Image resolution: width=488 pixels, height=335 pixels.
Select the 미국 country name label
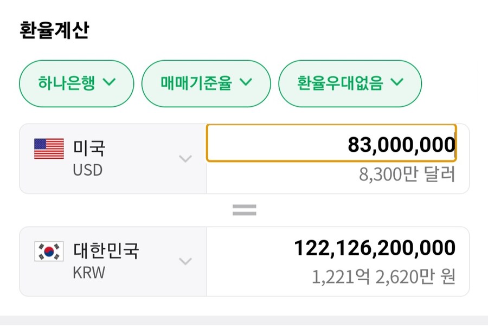coord(89,147)
